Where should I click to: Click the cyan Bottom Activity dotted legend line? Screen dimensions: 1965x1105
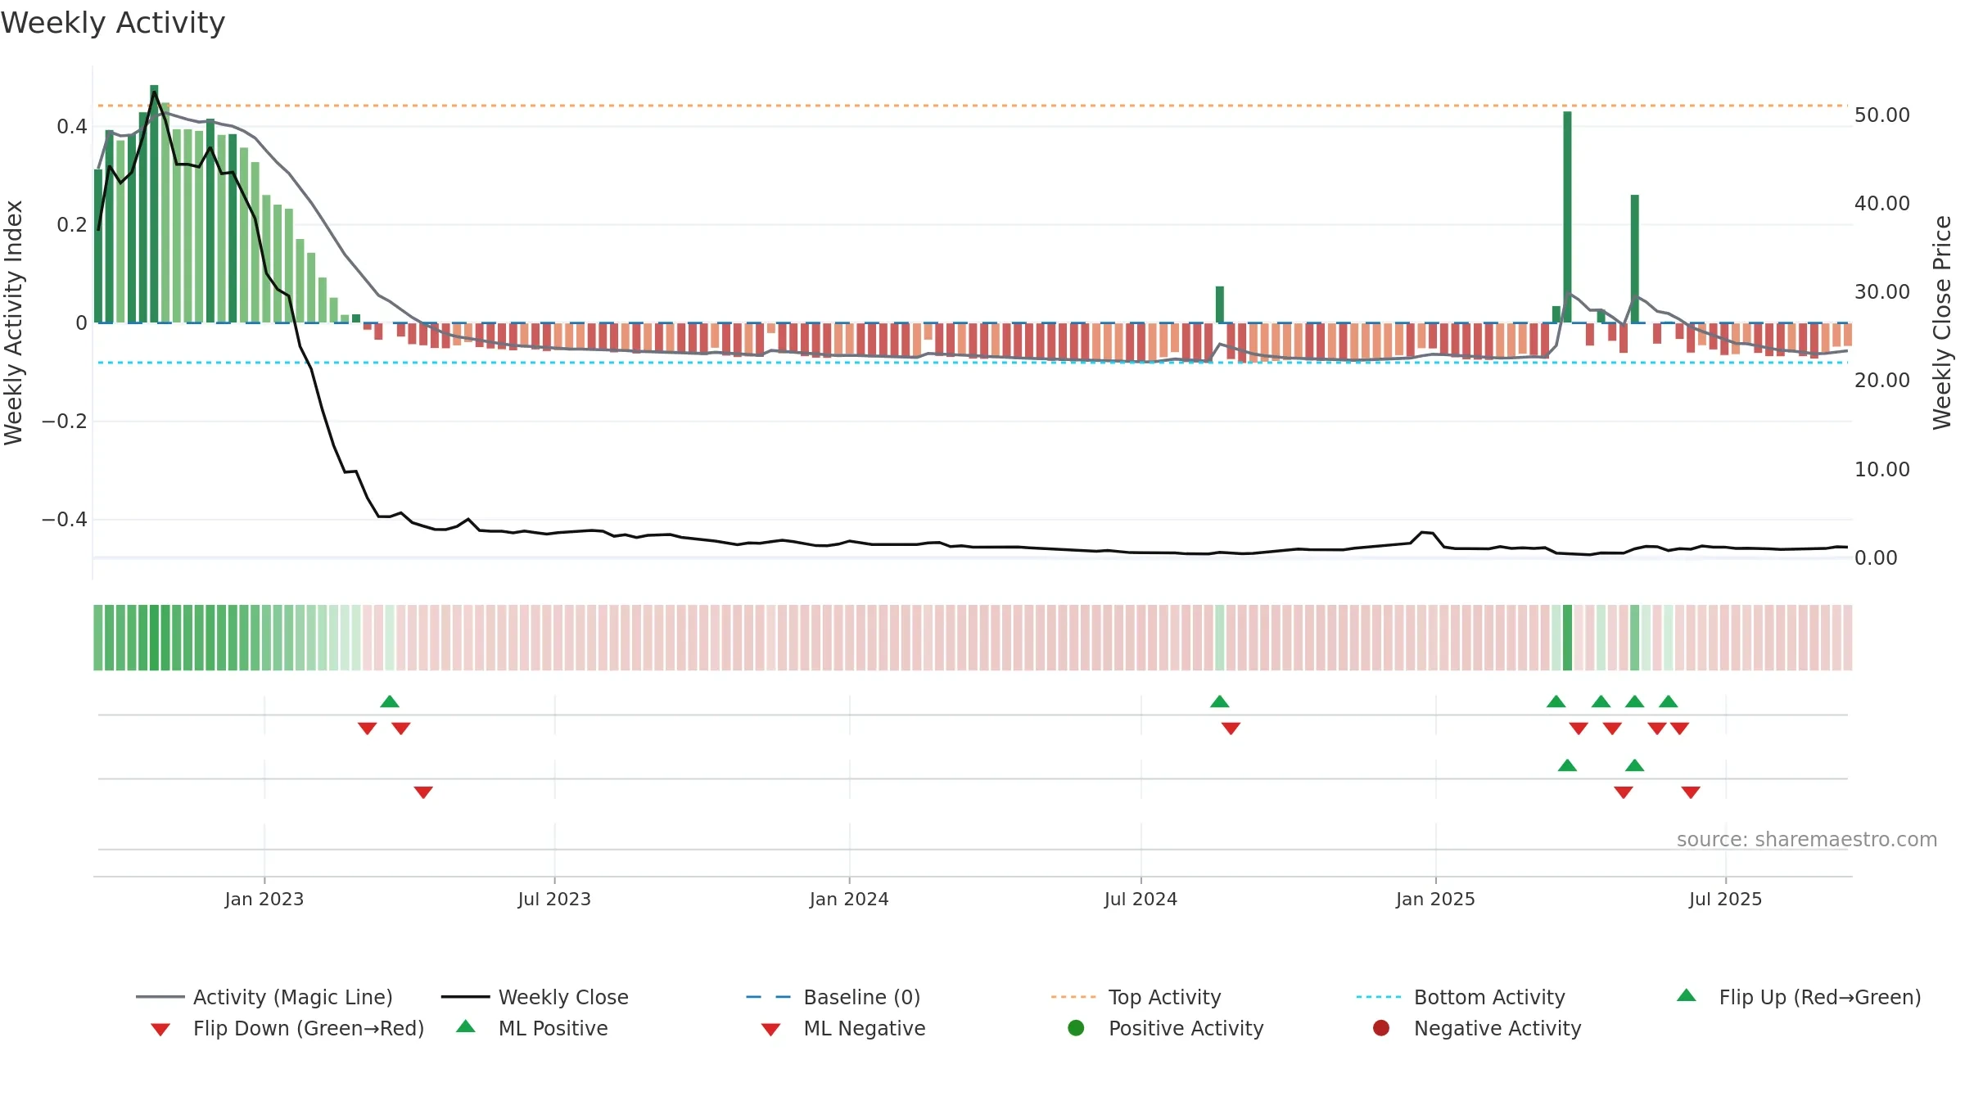coord(1379,997)
